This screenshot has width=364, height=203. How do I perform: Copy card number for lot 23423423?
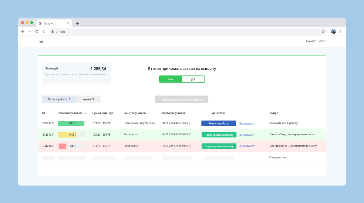[190, 146]
